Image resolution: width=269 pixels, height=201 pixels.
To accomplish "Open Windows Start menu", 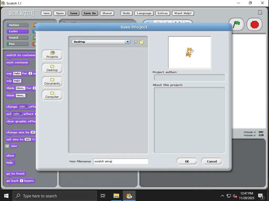I will point(6,196).
